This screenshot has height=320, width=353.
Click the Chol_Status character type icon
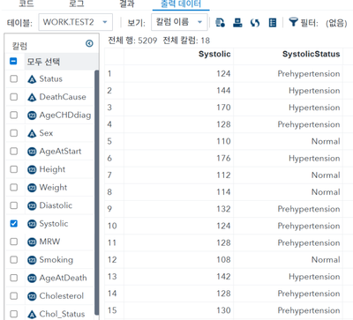pos(32,315)
